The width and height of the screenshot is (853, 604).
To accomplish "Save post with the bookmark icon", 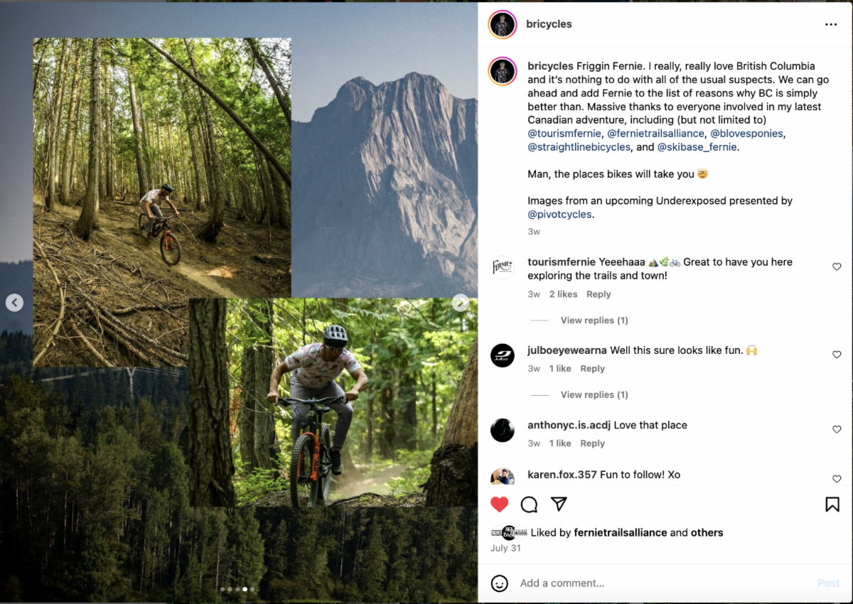I will tap(832, 505).
